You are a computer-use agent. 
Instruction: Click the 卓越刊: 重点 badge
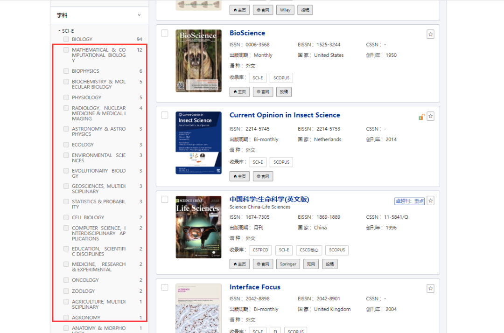click(x=409, y=201)
